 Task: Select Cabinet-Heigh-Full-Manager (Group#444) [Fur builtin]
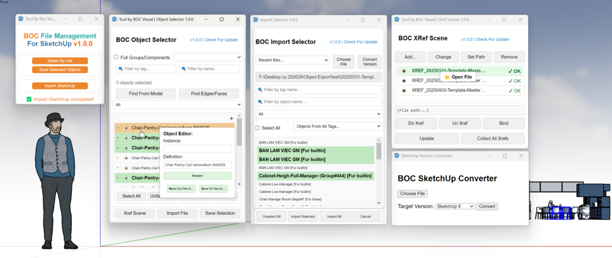(x=316, y=176)
